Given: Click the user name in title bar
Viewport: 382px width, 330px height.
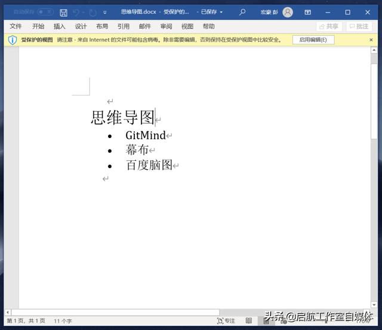Looking at the screenshot, I should click(x=269, y=12).
